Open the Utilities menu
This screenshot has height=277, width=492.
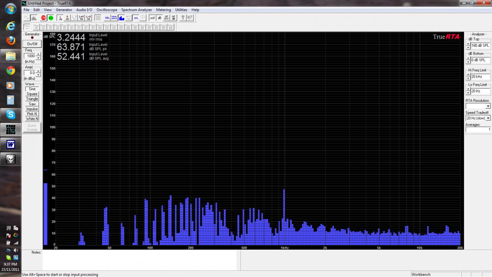click(181, 10)
